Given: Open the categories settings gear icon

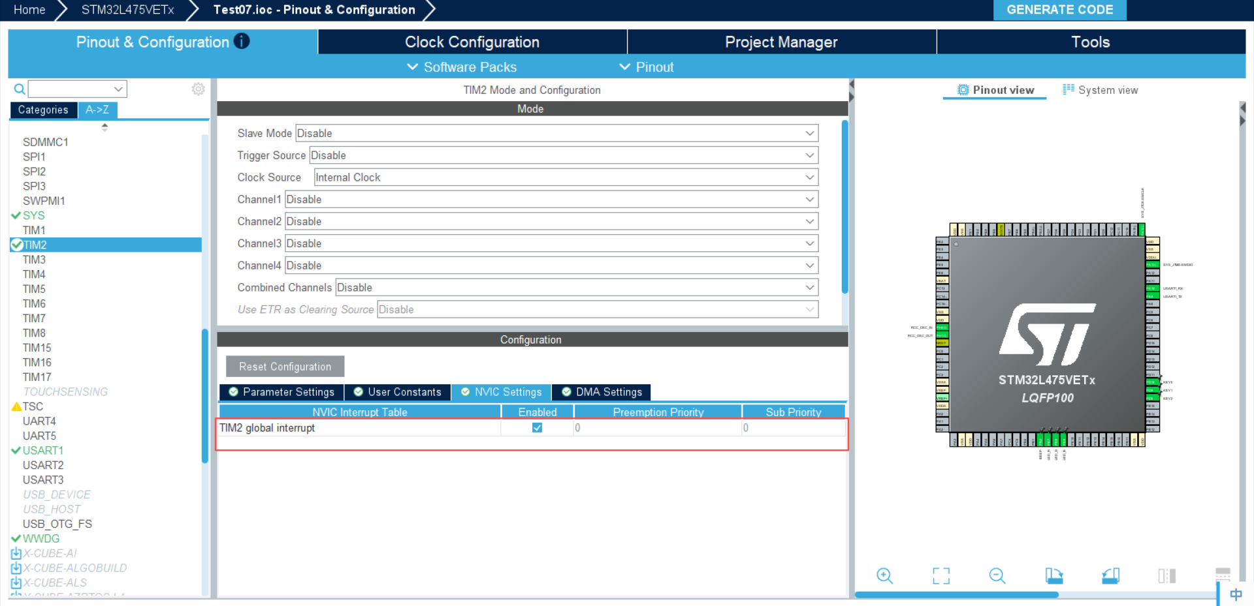Looking at the screenshot, I should [198, 89].
